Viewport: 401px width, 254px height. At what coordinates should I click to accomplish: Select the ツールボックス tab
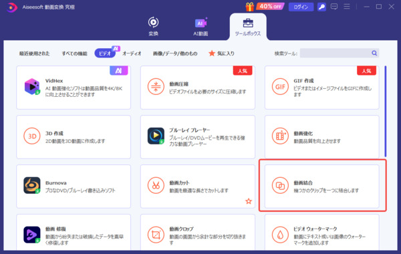point(248,27)
